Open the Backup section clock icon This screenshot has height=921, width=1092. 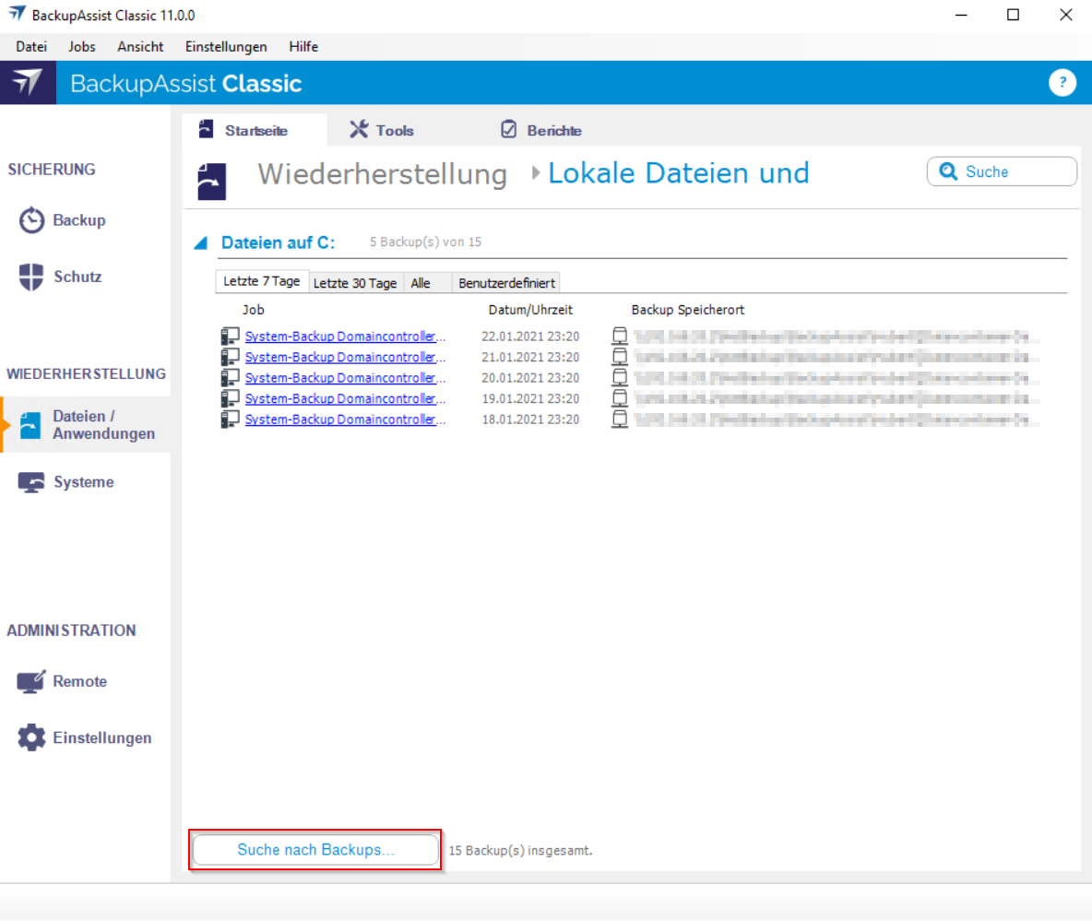tap(31, 221)
